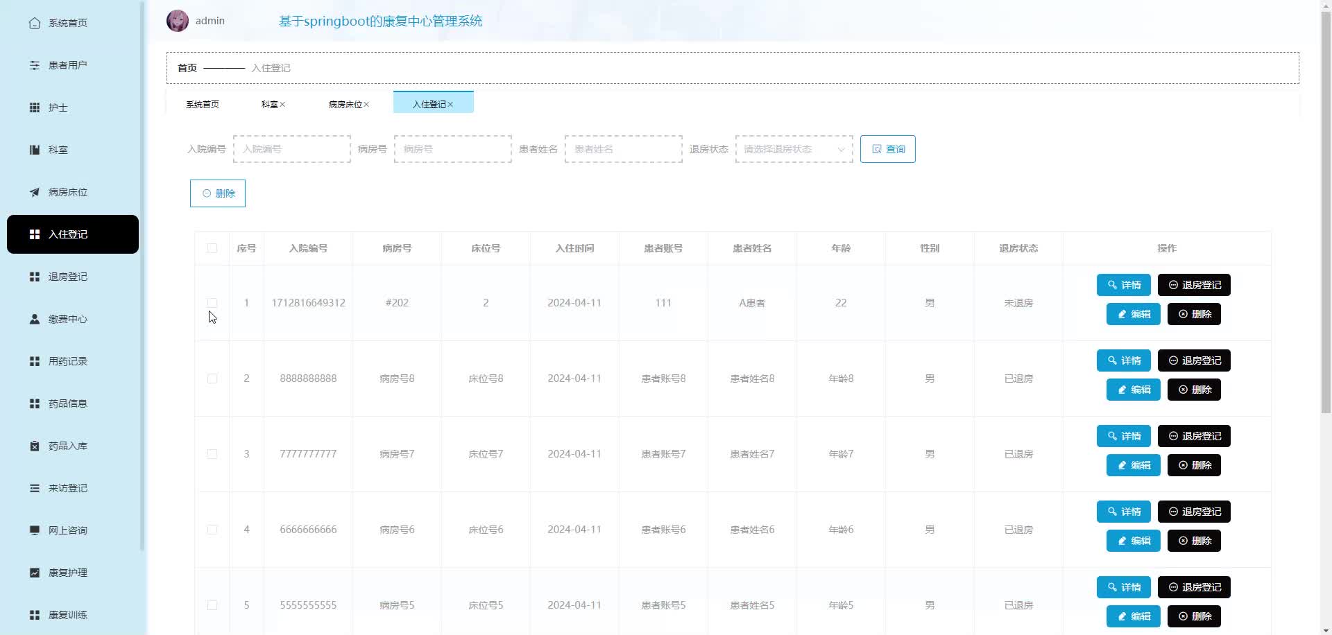Click 退房登记 button for row 8888888888
Screen dimensions: 1332x635
point(1194,360)
